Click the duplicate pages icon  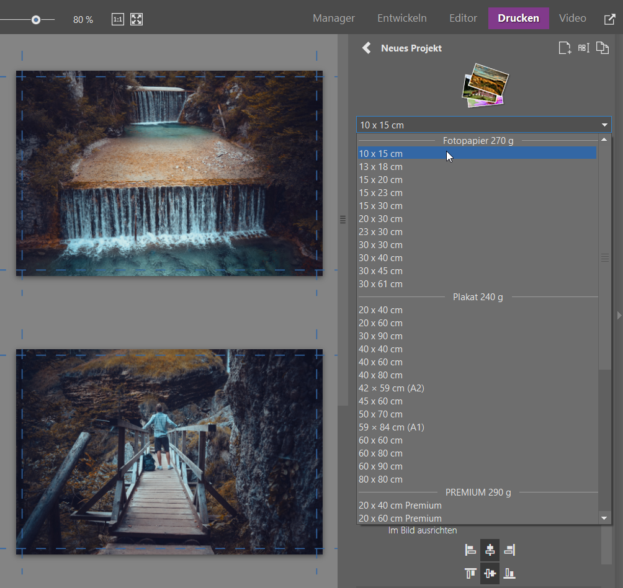click(x=602, y=48)
